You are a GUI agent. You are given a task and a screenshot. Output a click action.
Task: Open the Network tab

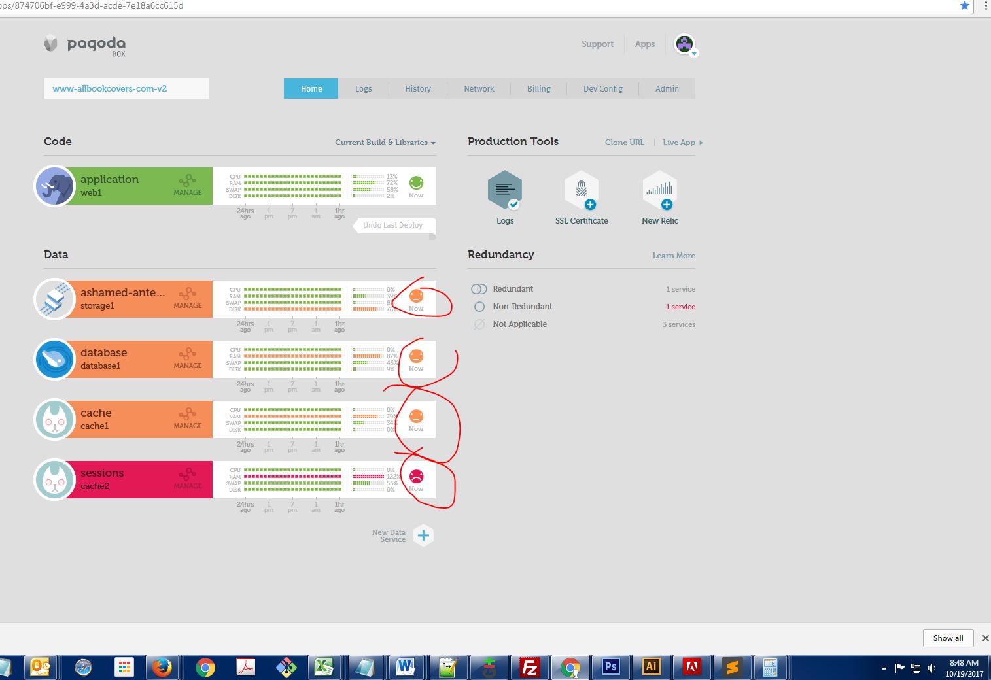[479, 89]
